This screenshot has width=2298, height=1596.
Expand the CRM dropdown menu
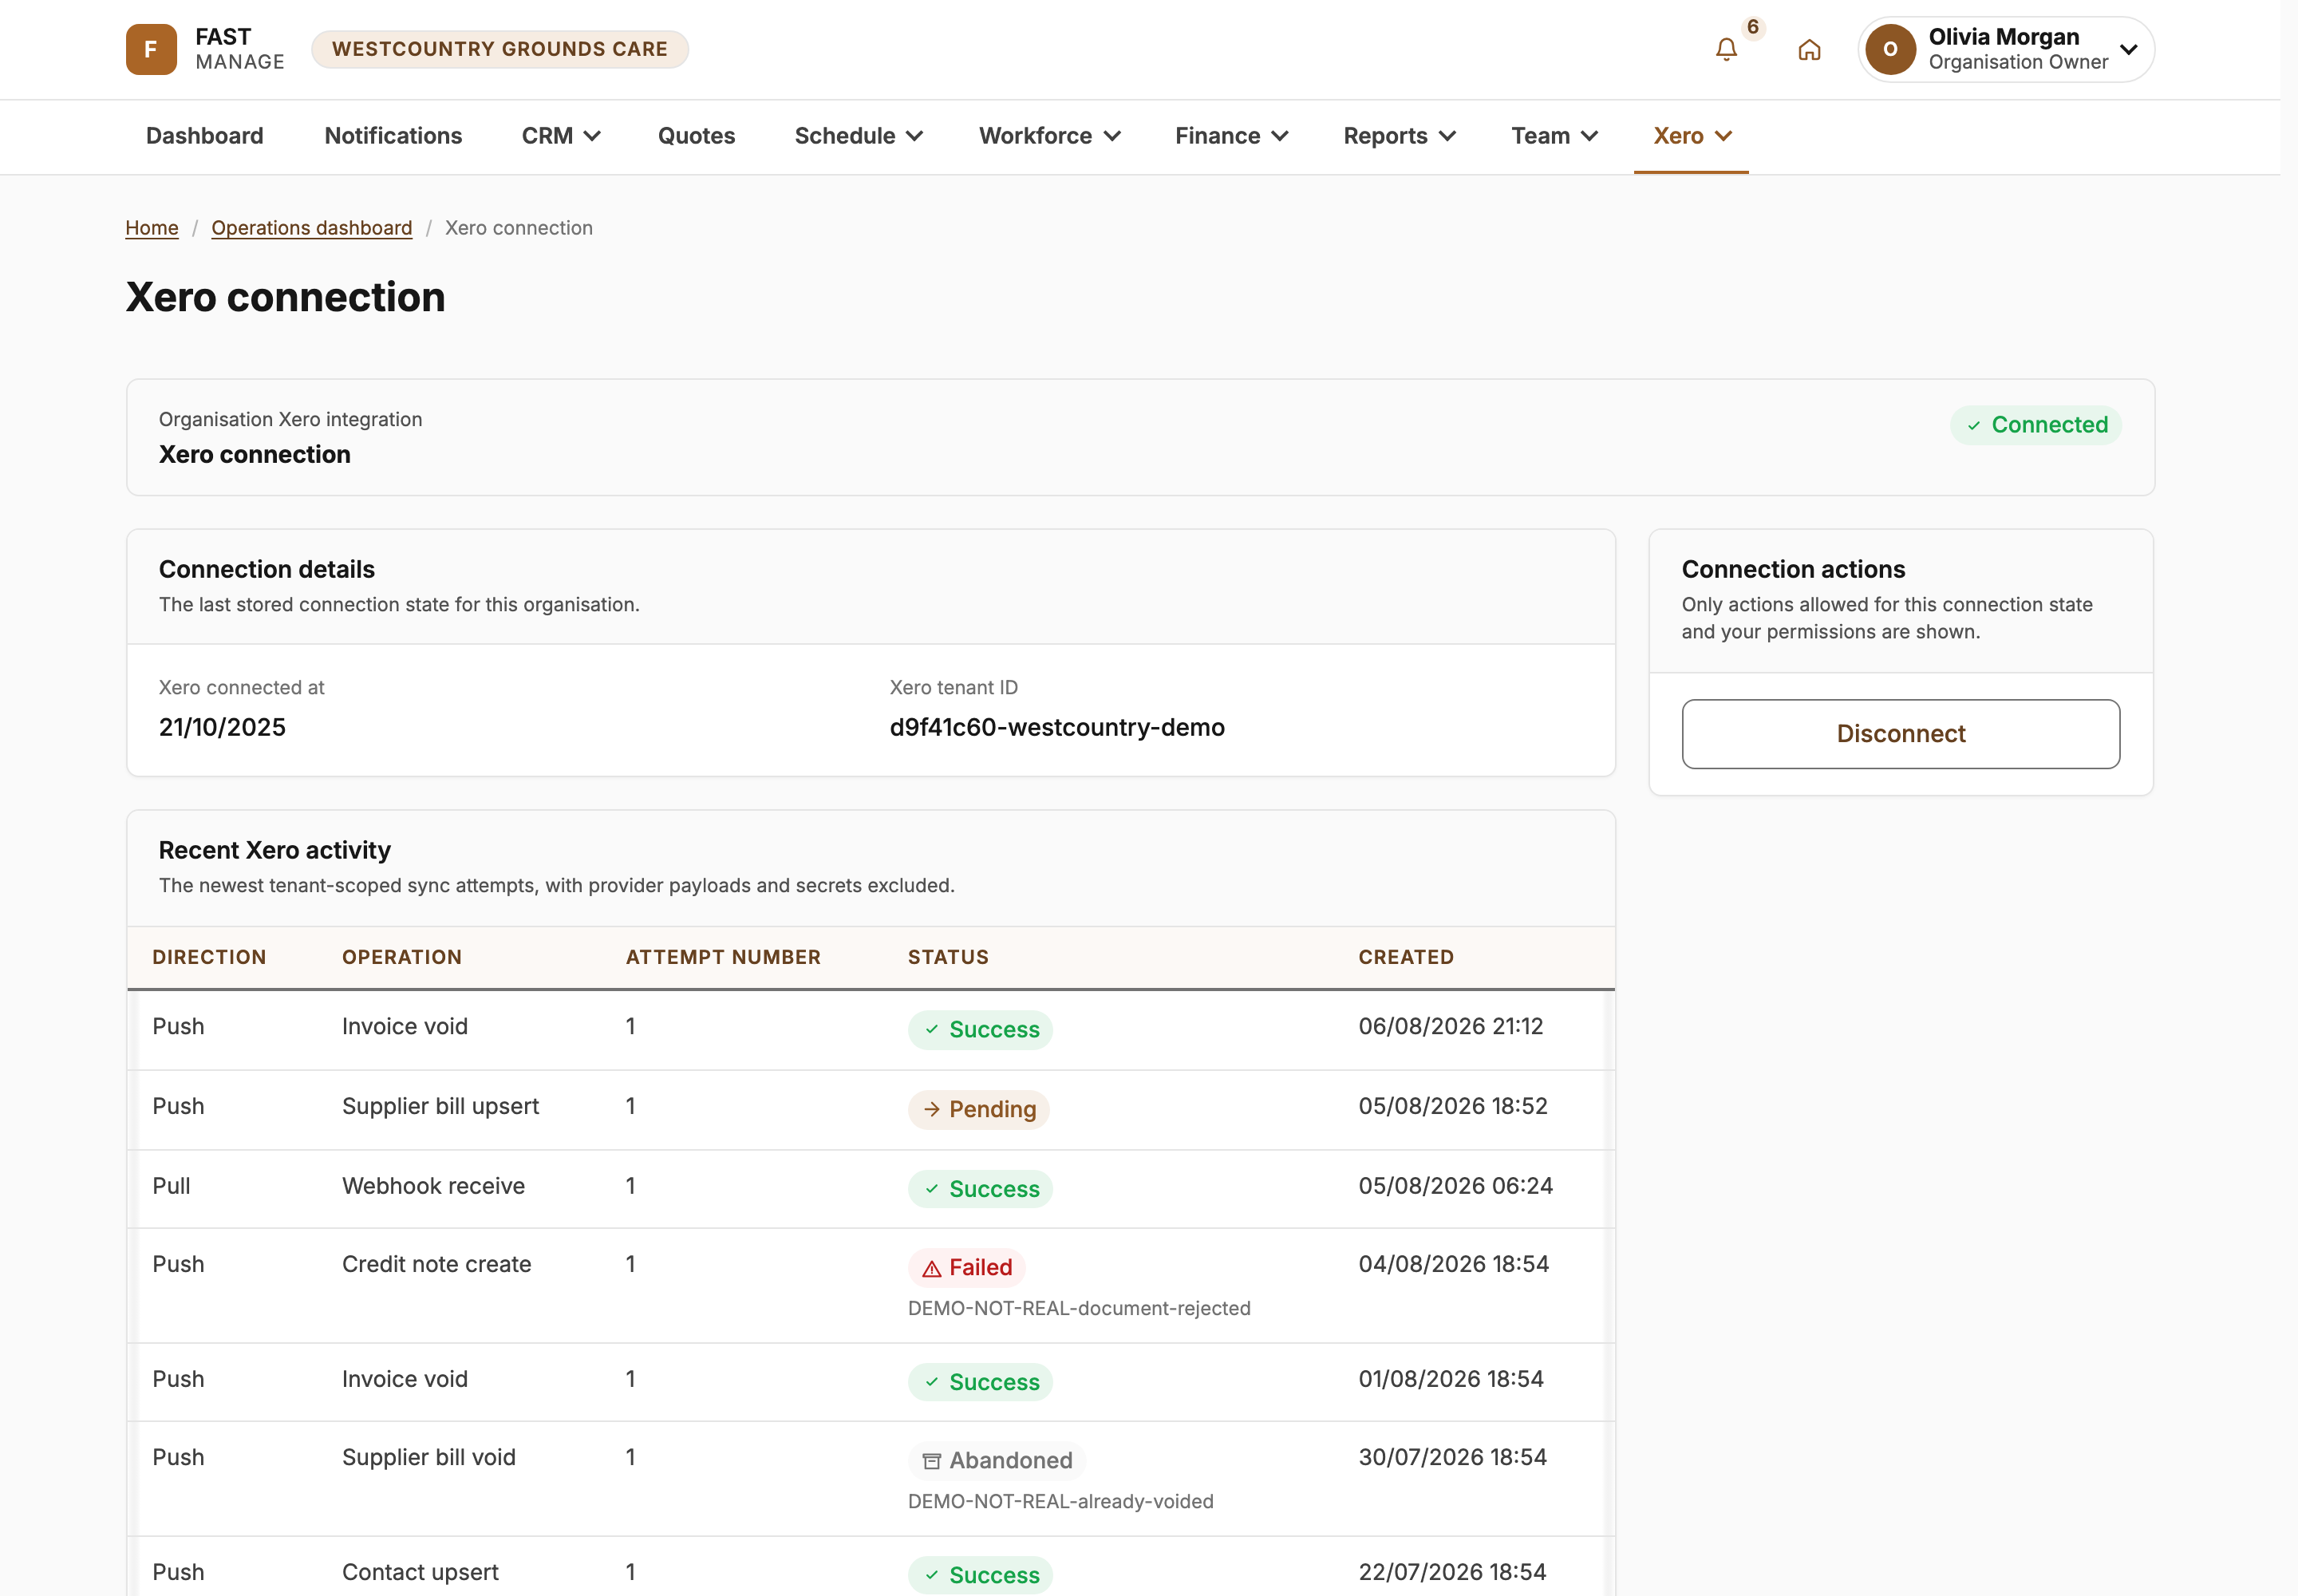tap(561, 136)
